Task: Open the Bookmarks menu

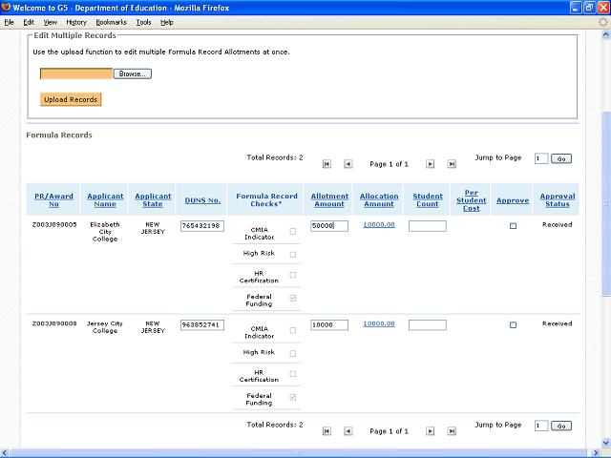Action: pos(110,21)
